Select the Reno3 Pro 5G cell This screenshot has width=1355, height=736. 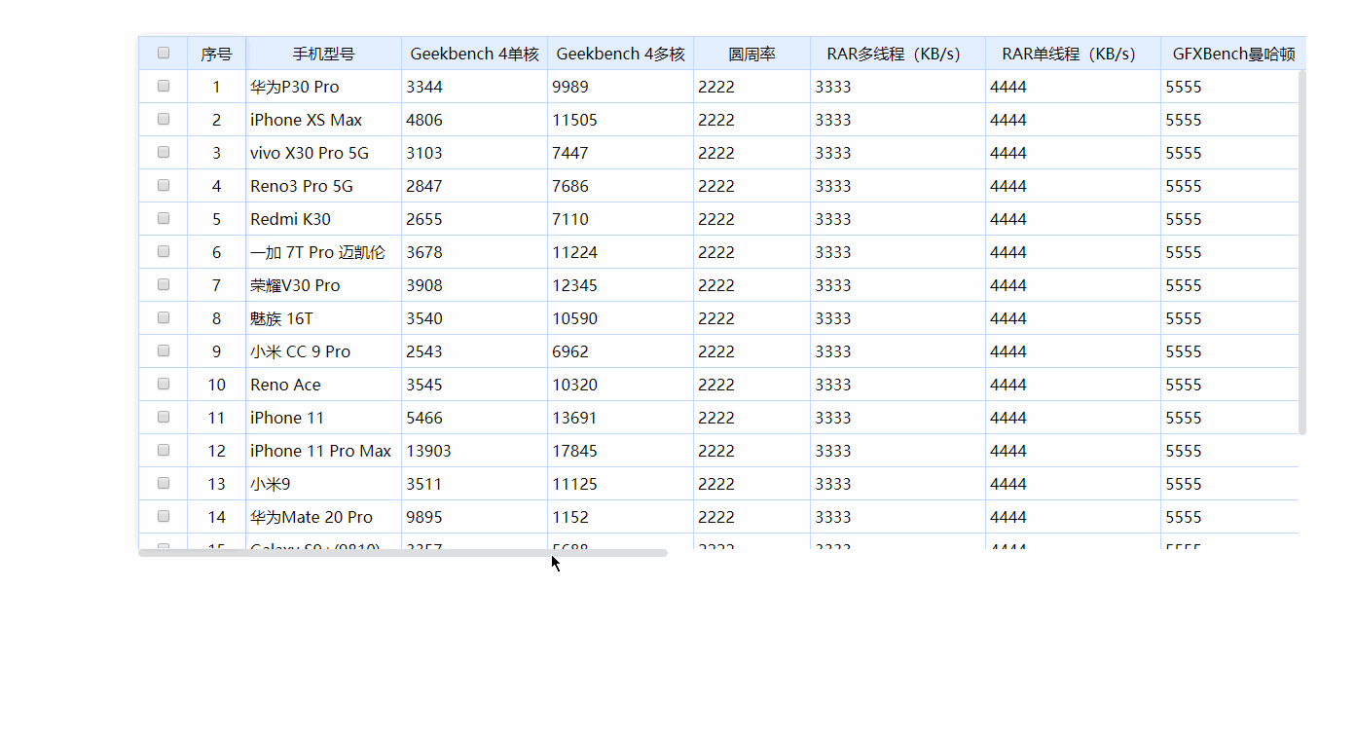click(x=323, y=186)
